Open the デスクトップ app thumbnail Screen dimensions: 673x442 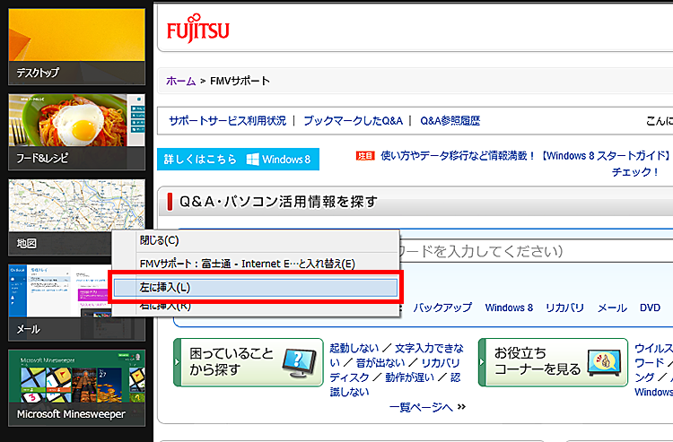(76, 43)
